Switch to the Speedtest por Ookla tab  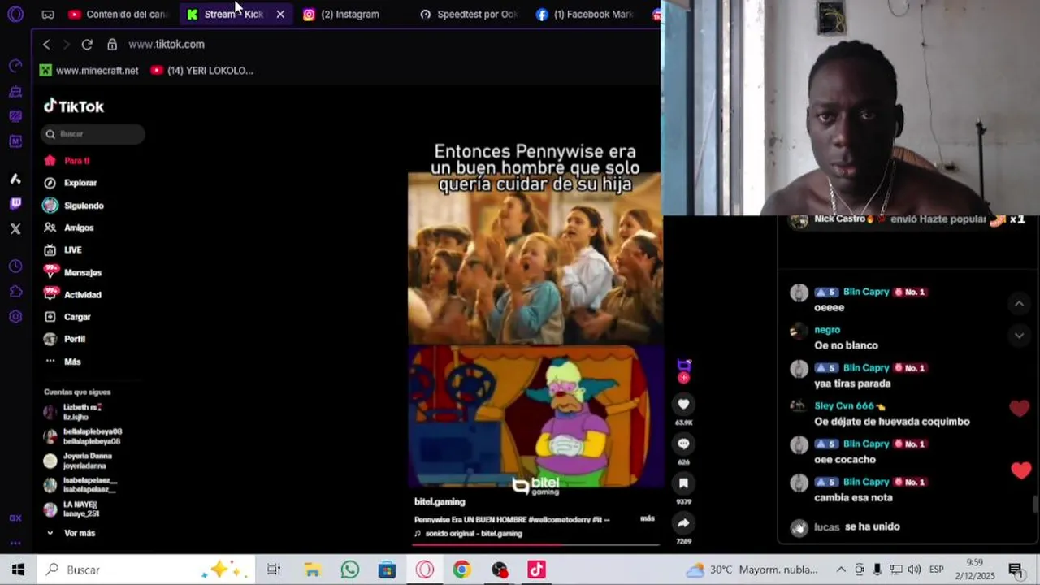pyautogui.click(x=469, y=14)
